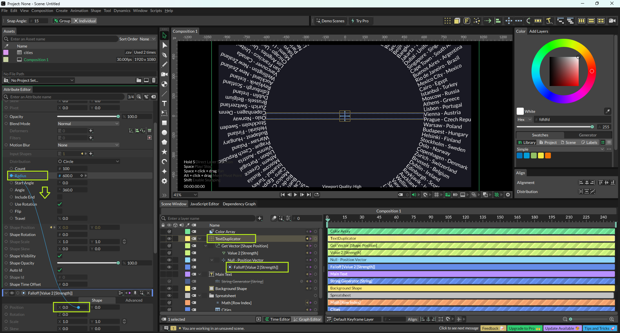Switch to the JavaScript Editor tab
The width and height of the screenshot is (620, 333).
click(204, 204)
